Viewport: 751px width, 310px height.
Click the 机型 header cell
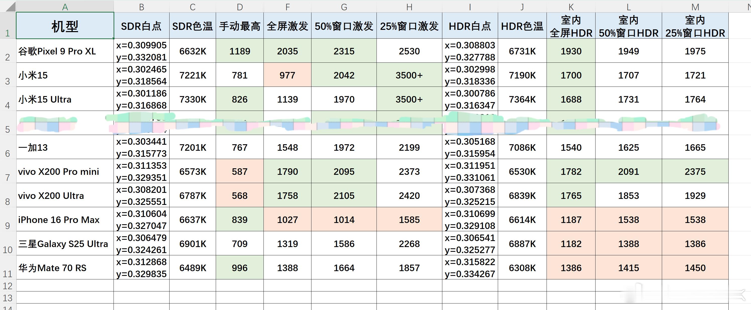coord(65,26)
